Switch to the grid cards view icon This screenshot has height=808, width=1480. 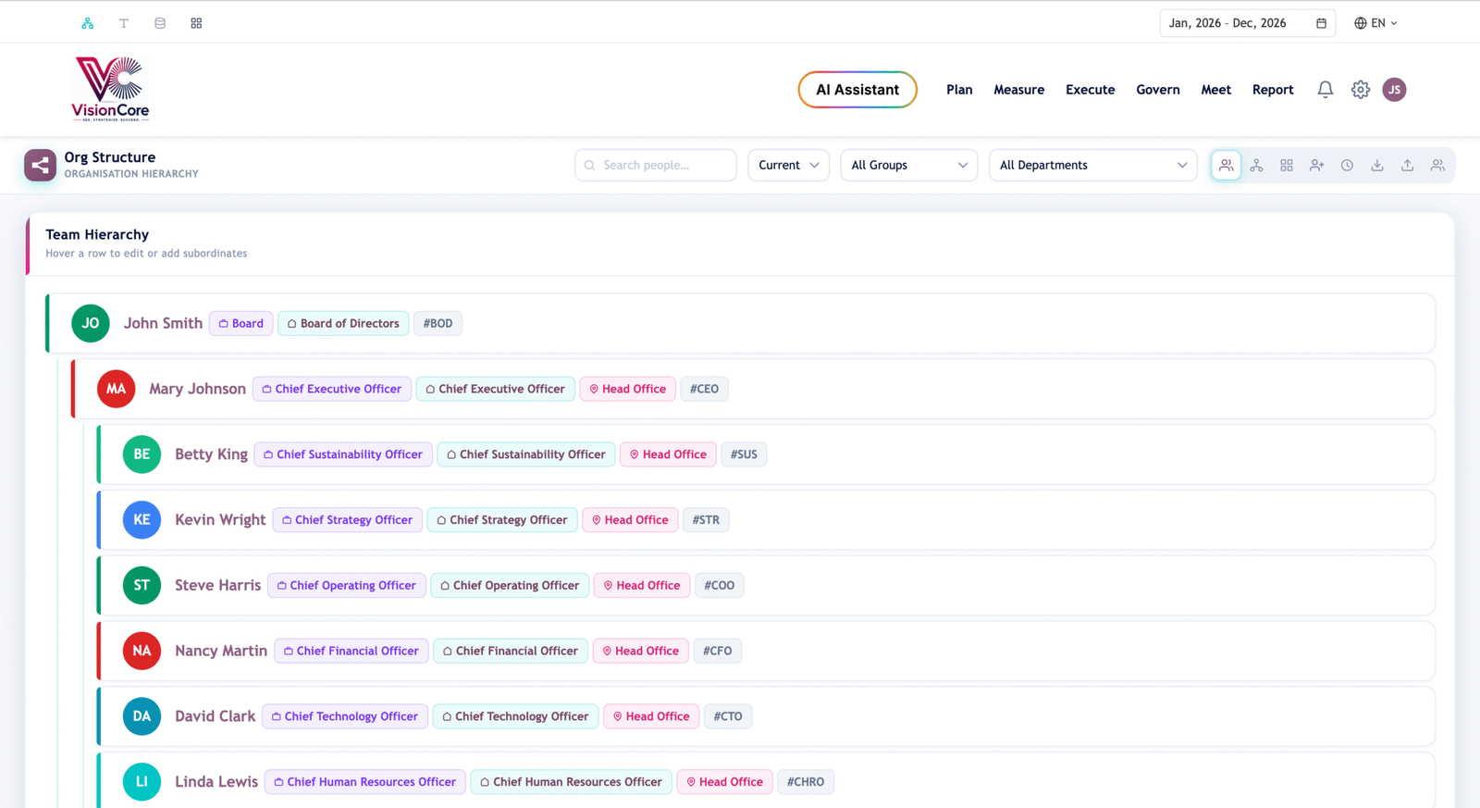[x=1287, y=166]
